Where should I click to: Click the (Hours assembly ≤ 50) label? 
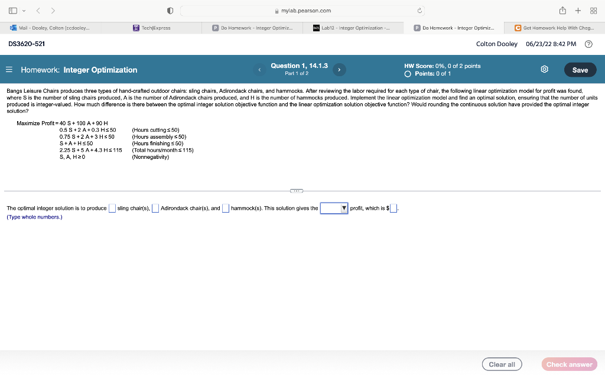pos(159,137)
